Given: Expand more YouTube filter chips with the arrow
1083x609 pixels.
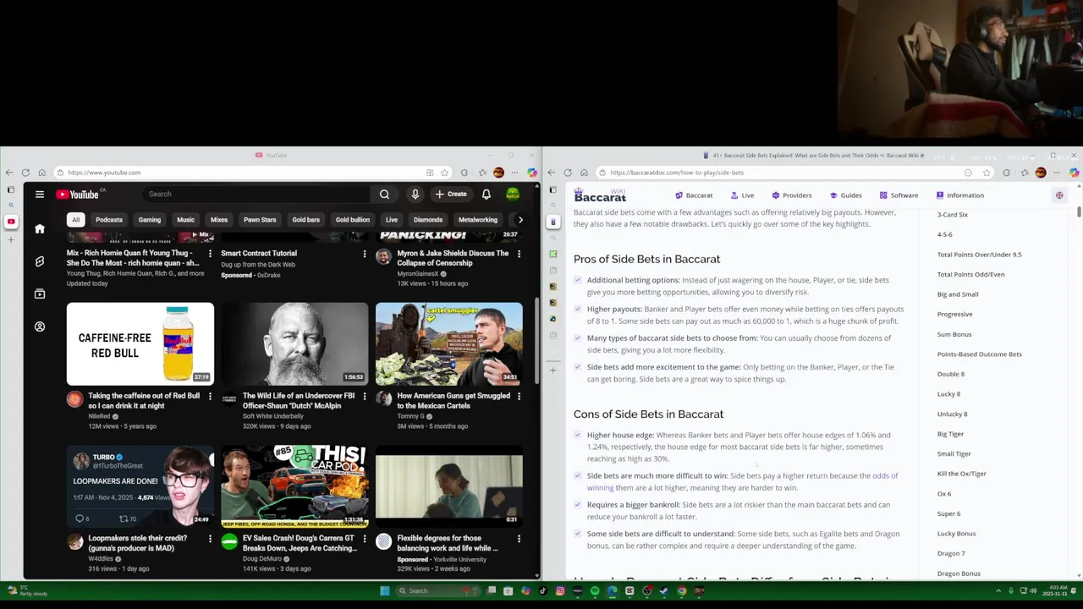Looking at the screenshot, I should (x=520, y=220).
